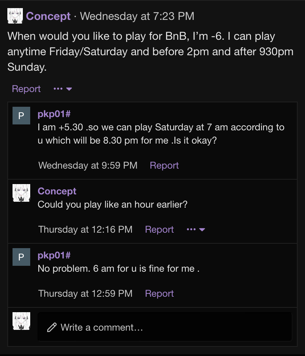The image size is (305, 356).
Task: Open the Wednesday at 9:59 PM comment timestamp
Action: click(x=88, y=165)
